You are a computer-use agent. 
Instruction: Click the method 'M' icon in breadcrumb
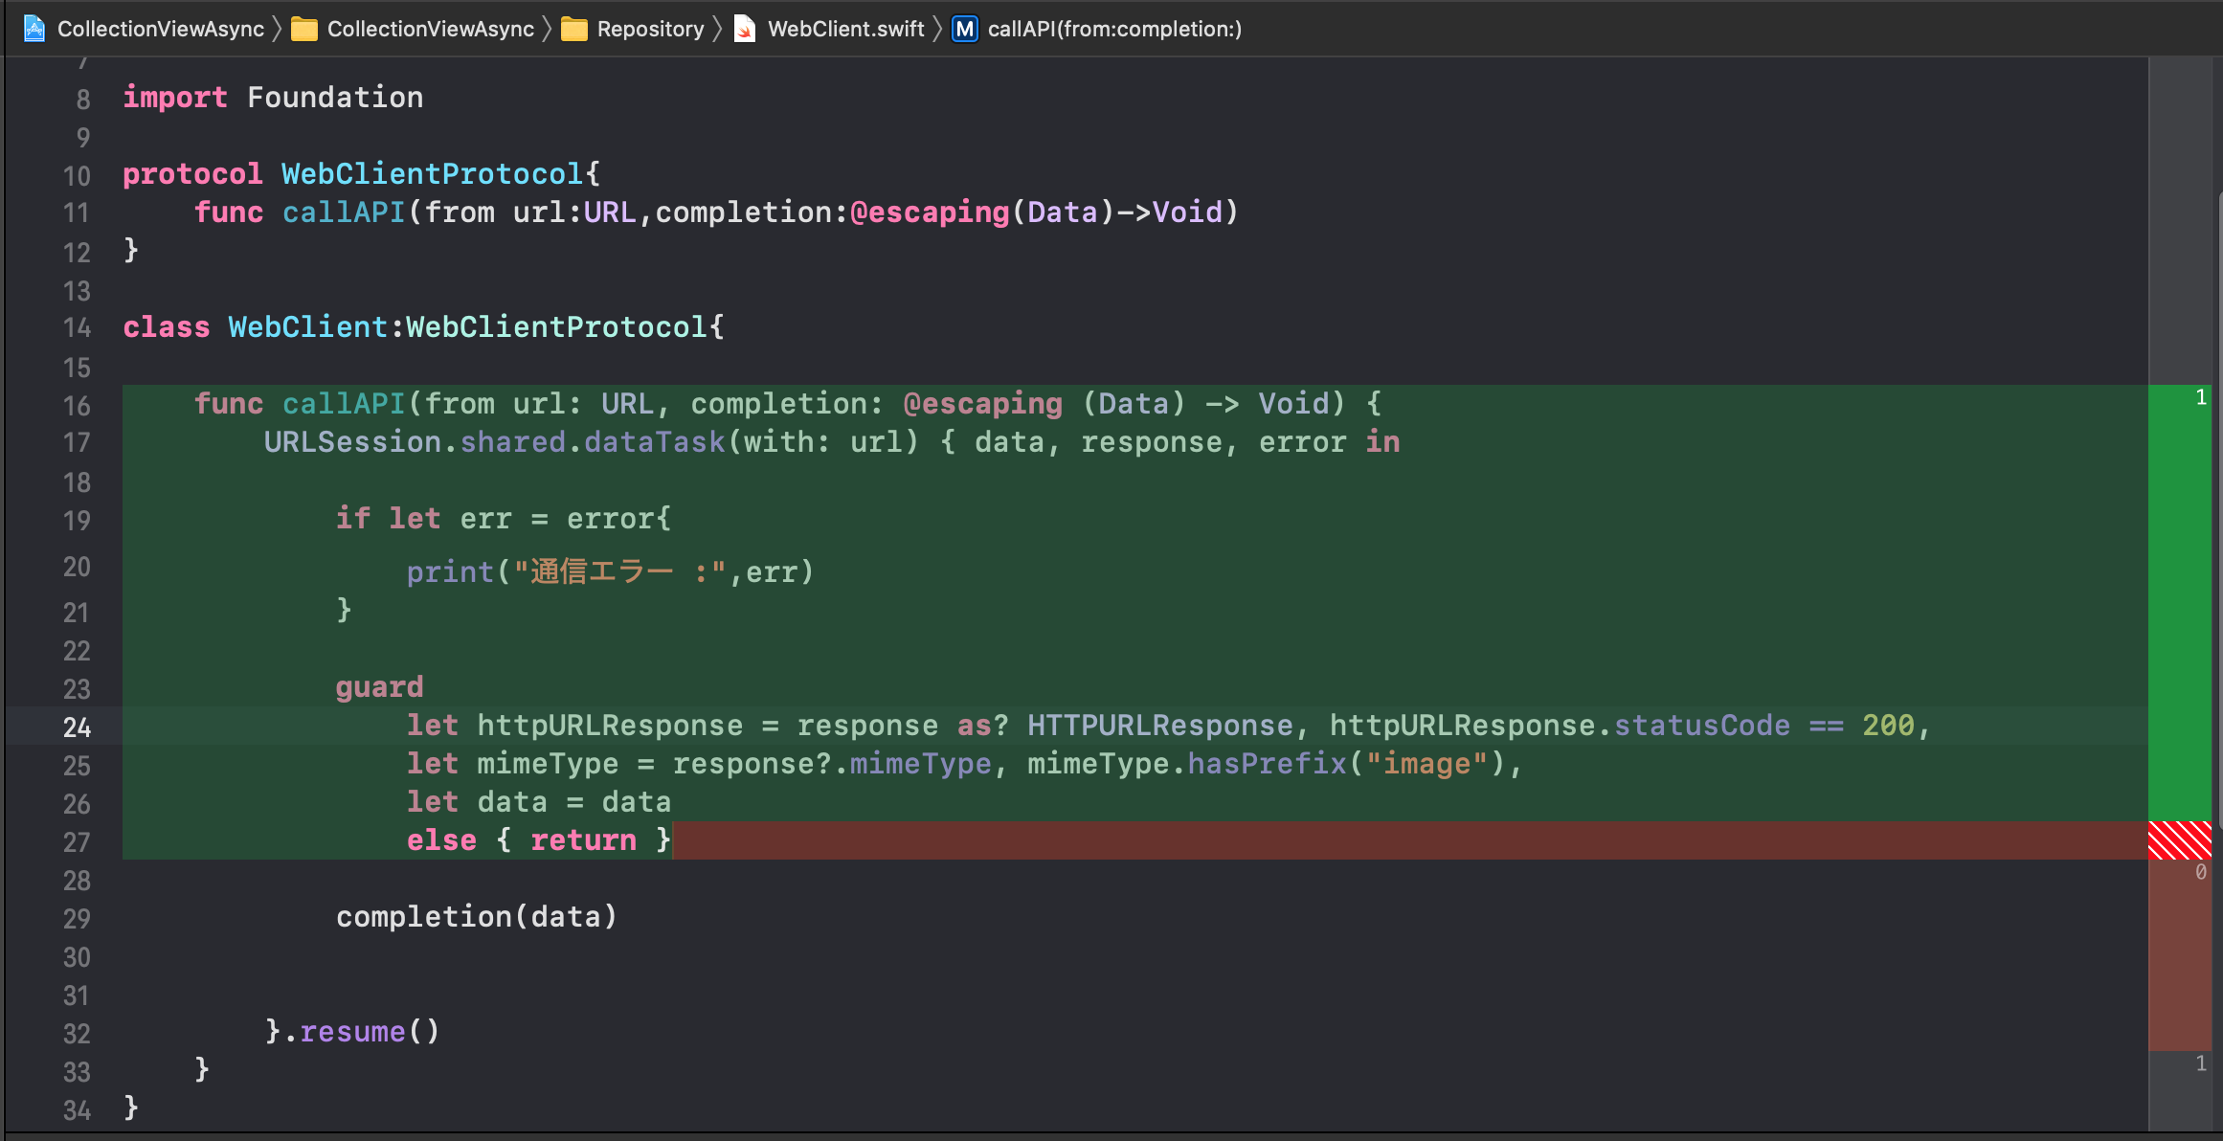click(965, 29)
